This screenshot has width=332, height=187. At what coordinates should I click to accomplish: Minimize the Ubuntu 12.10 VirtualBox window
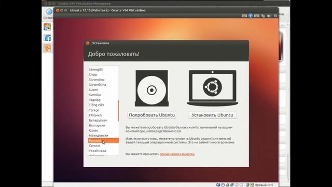[x=61, y=10]
